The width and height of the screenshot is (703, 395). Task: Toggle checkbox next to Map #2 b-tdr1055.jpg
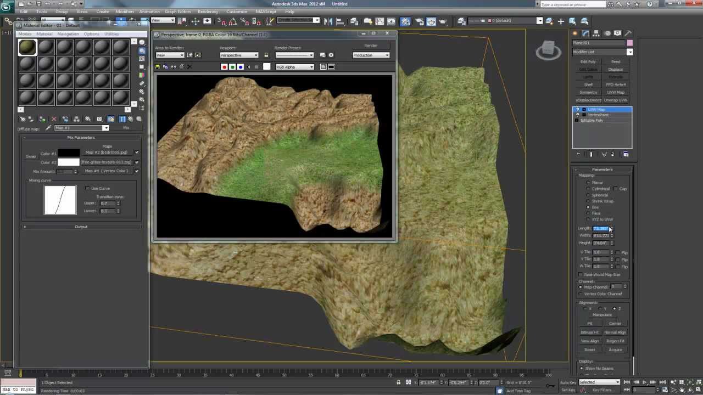137,153
